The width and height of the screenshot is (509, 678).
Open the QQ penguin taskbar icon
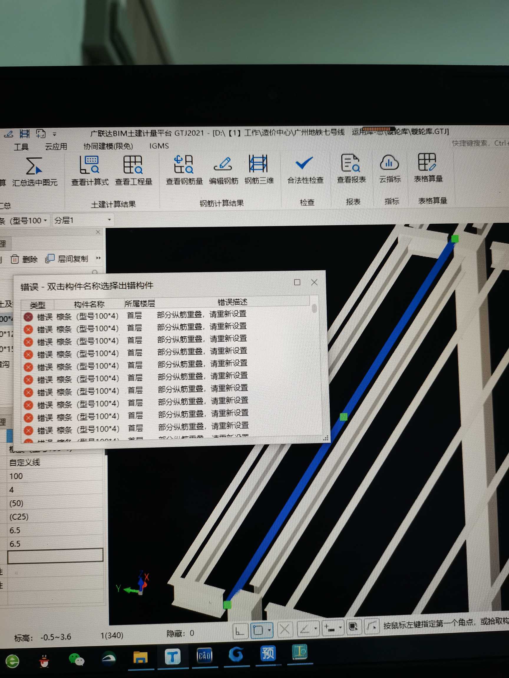pos(44,660)
